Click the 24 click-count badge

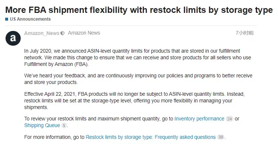229,119
